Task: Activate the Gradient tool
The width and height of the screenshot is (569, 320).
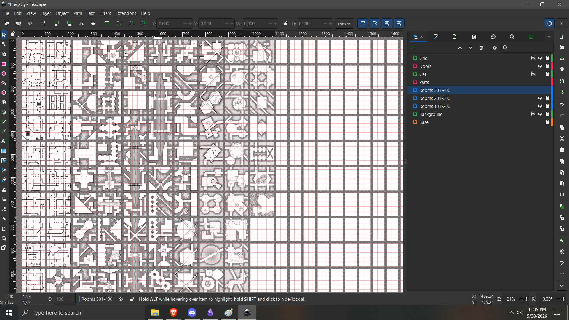Action: point(4,151)
